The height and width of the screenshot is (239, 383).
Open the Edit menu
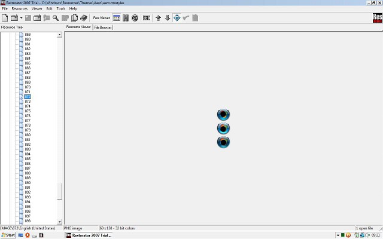[x=49, y=8]
